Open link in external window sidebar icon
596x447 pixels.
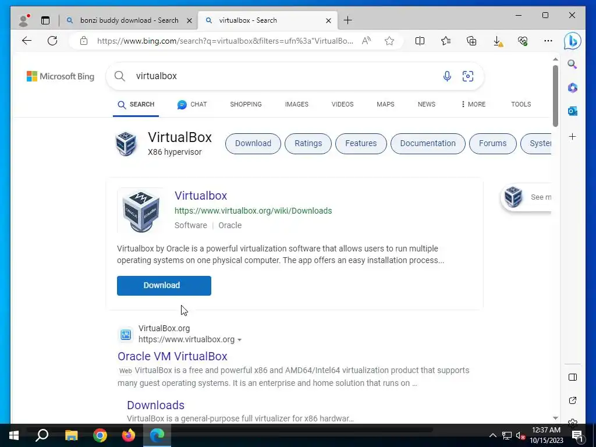pos(573,400)
